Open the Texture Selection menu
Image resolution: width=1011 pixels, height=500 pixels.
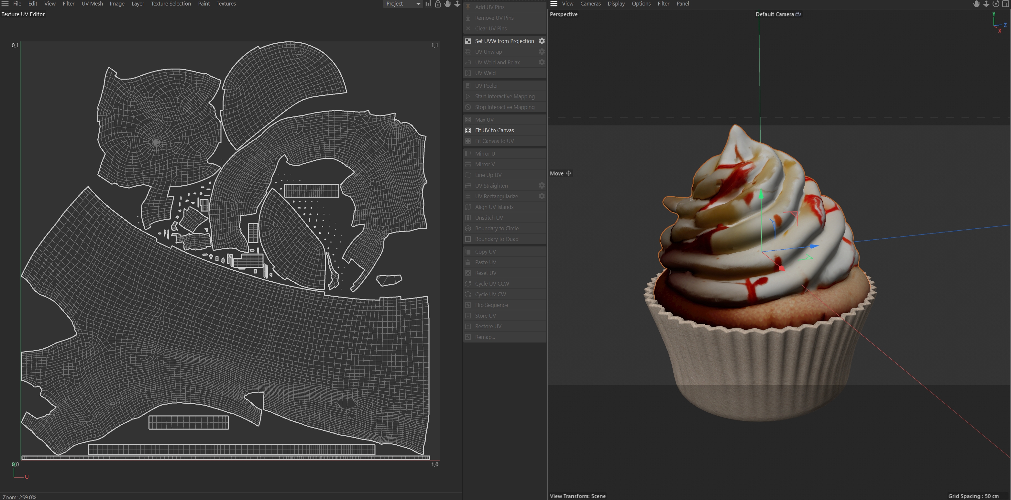[x=171, y=4]
